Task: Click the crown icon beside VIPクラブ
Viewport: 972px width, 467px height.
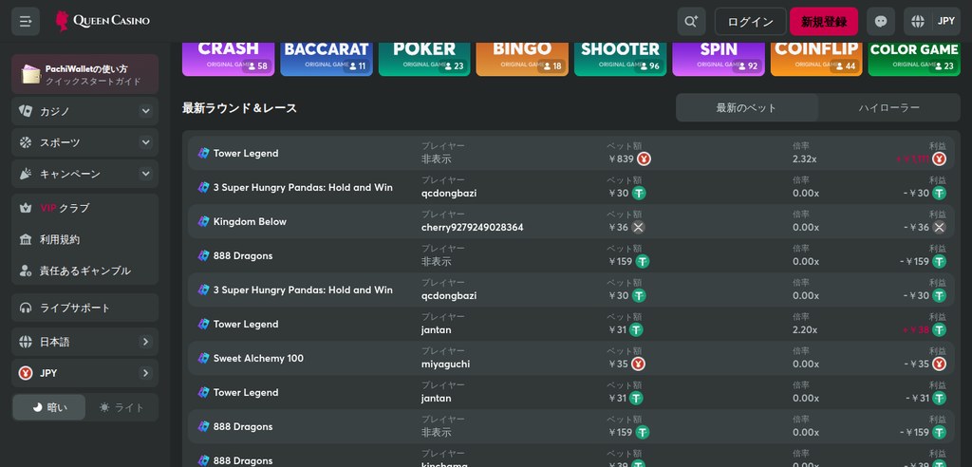Action: point(26,209)
